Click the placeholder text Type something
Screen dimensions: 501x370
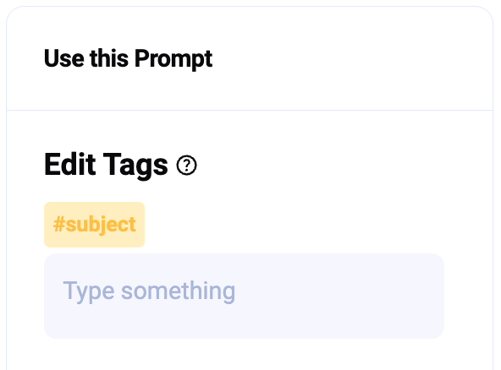pos(149,291)
